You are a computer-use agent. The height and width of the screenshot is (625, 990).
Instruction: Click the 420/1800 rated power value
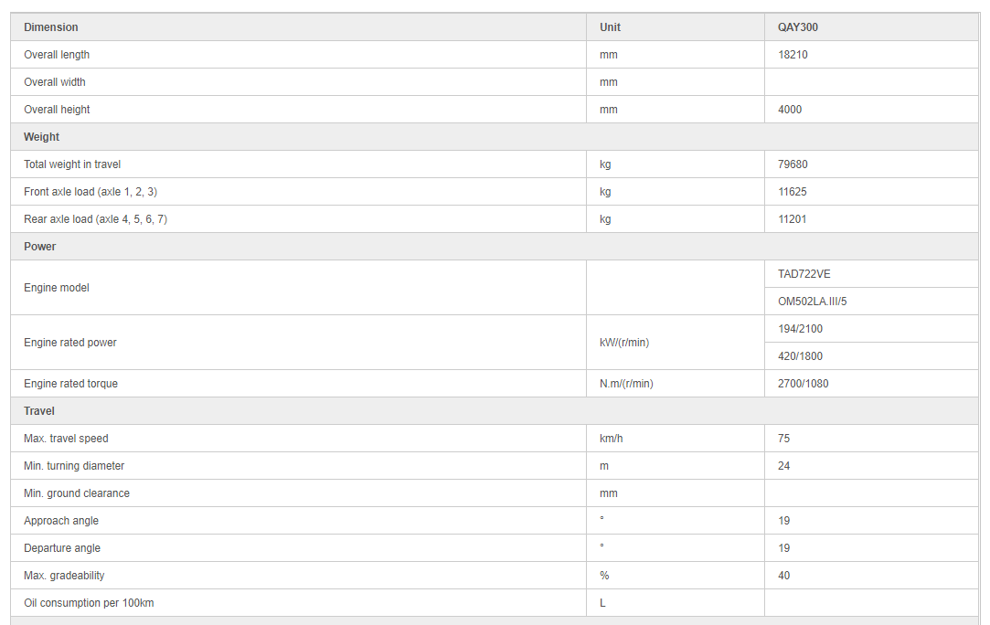tap(800, 356)
